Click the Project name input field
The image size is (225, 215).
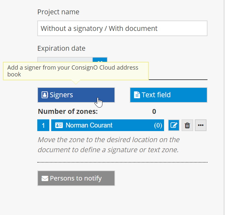click(x=122, y=28)
